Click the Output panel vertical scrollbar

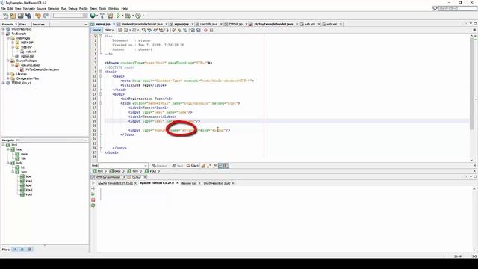point(474,220)
